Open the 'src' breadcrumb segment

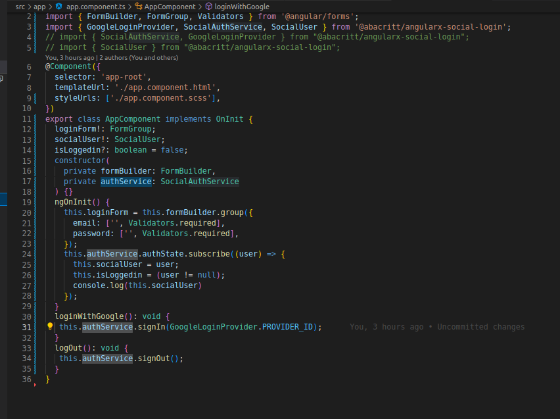[20, 7]
